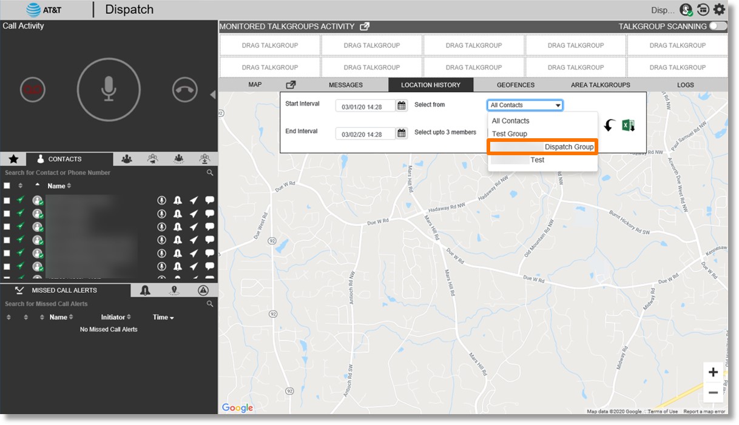
Task: Open the Favorites star tab
Action: (13, 159)
